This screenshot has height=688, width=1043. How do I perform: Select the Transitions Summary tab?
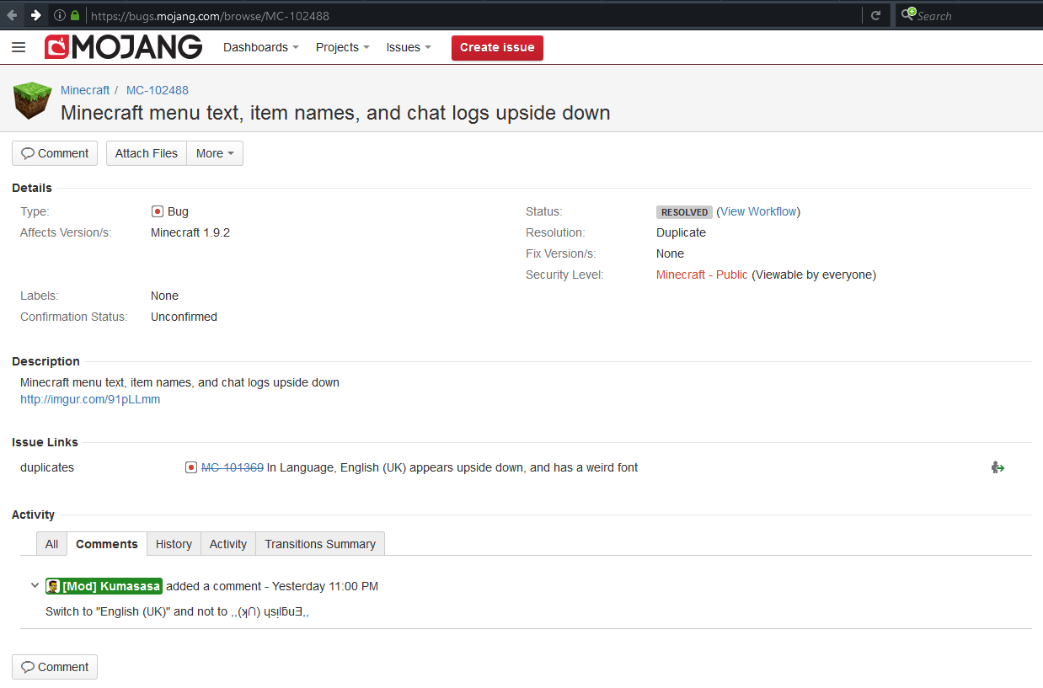click(x=320, y=544)
